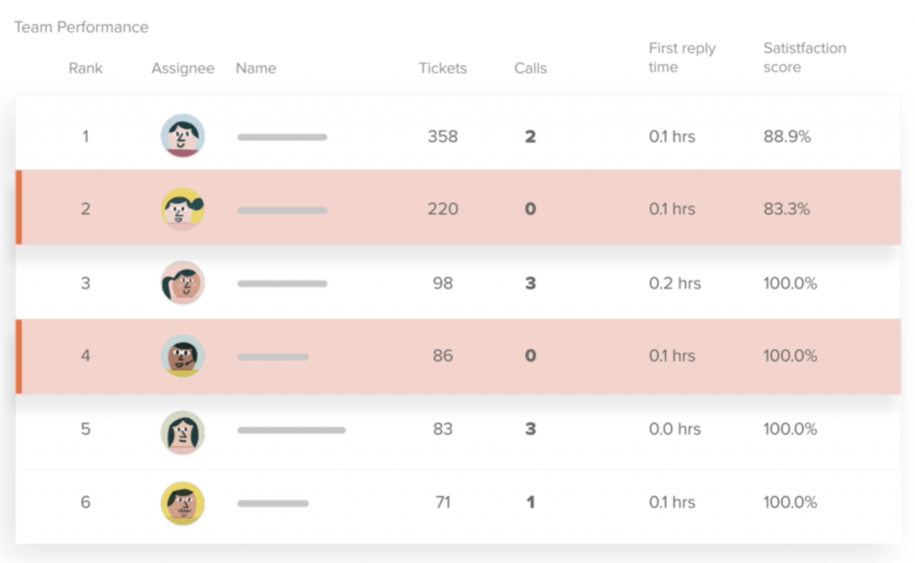
Task: Click the Team Performance title
Action: tap(81, 28)
